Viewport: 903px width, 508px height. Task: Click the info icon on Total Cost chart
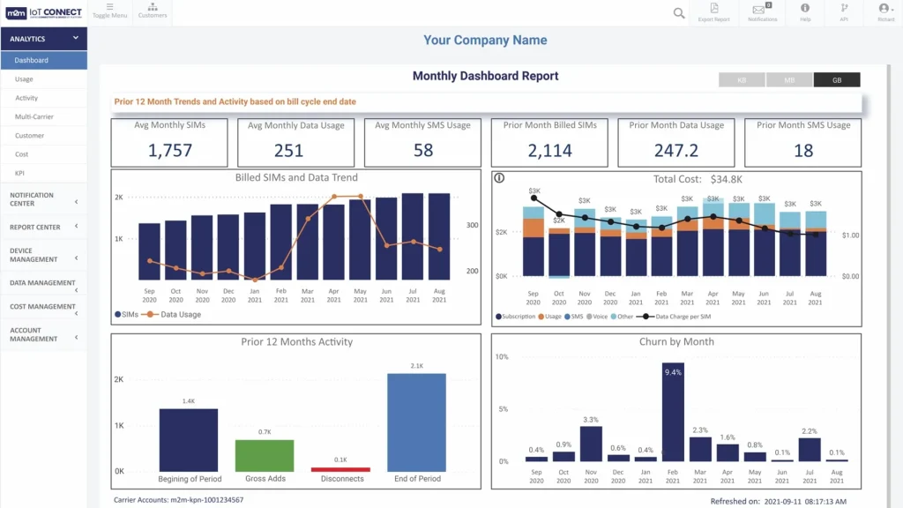[499, 178]
